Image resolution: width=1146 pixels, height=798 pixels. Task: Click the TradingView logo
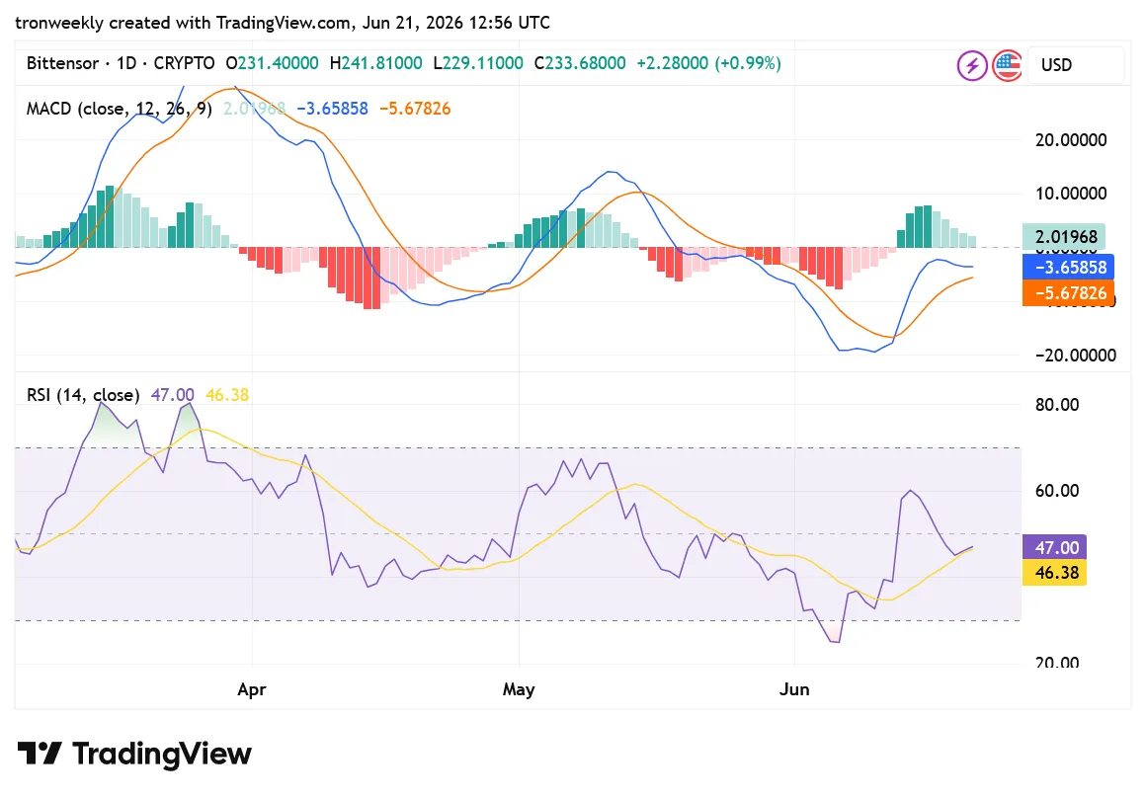[134, 754]
